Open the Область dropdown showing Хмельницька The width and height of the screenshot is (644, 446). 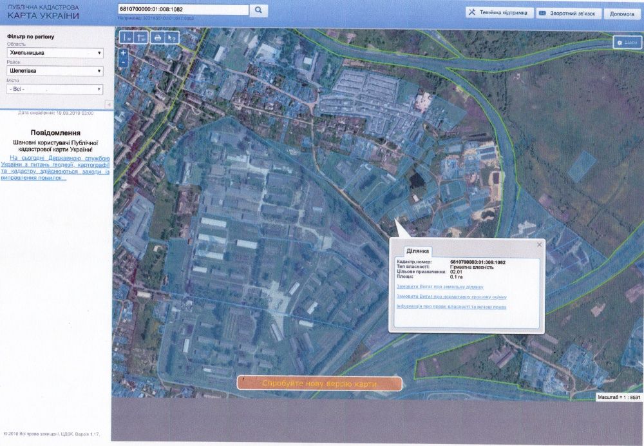pos(55,53)
